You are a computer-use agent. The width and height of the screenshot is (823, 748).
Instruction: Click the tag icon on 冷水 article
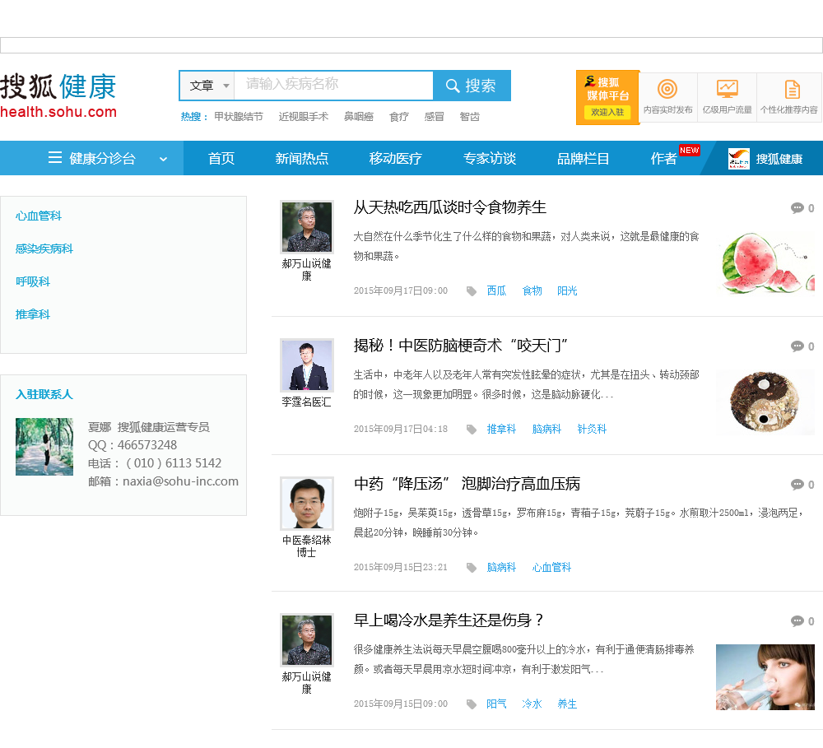[472, 704]
